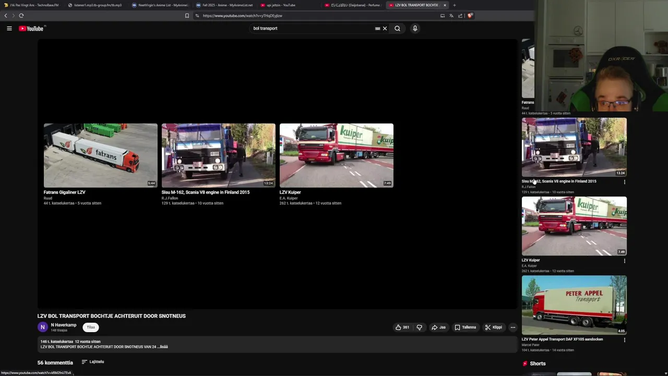Open N Haverkamp channel name link
The image size is (668, 376).
(x=64, y=325)
